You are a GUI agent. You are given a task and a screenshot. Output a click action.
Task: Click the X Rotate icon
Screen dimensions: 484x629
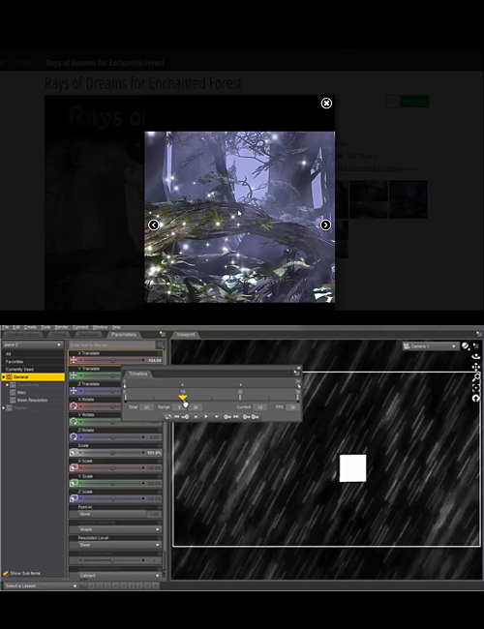(x=74, y=406)
